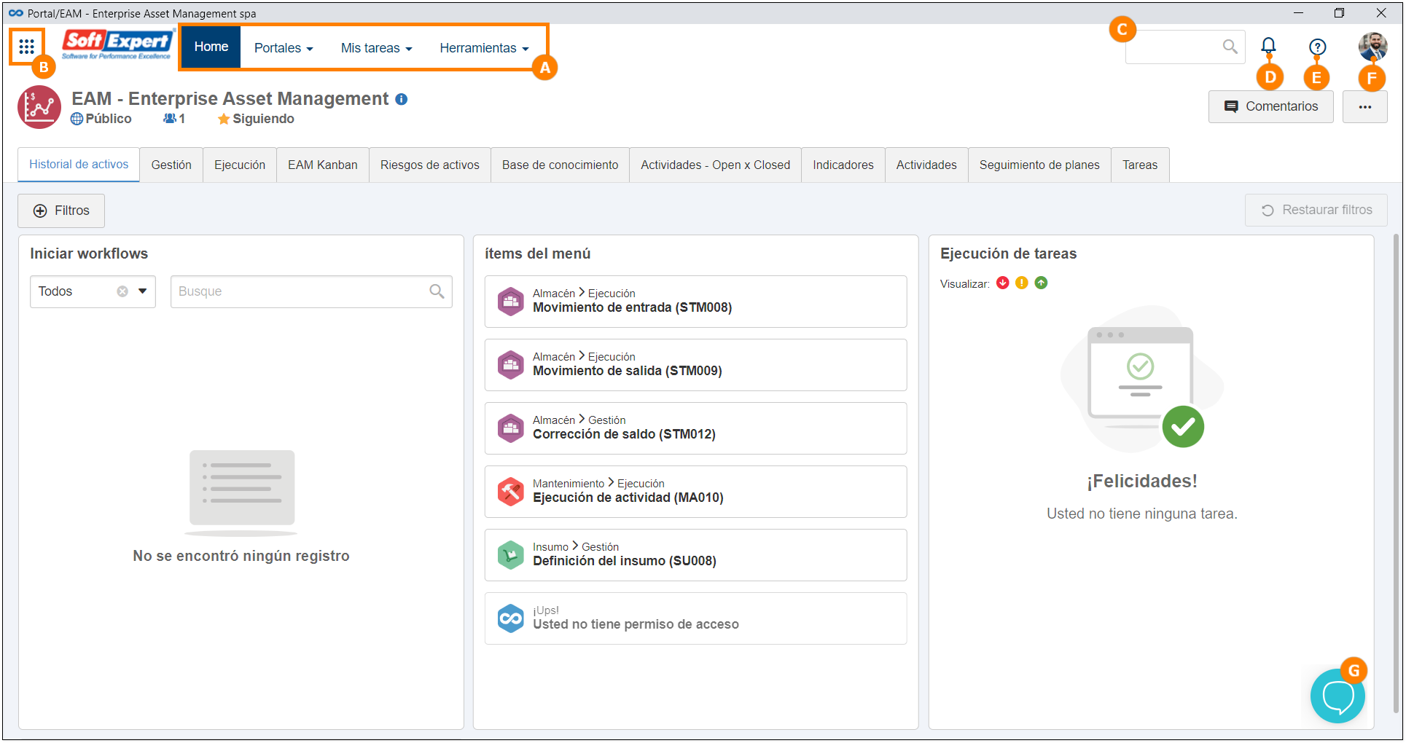The width and height of the screenshot is (1406, 743).
Task: Open Movimiento de salida (STM009)
Action: coord(696,365)
